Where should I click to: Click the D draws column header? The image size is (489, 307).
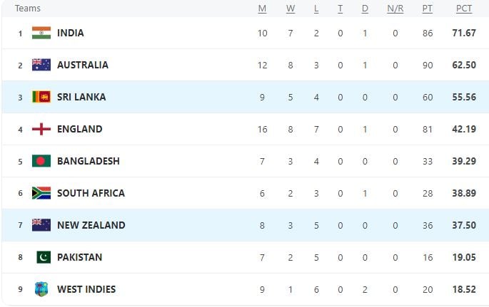coord(365,9)
